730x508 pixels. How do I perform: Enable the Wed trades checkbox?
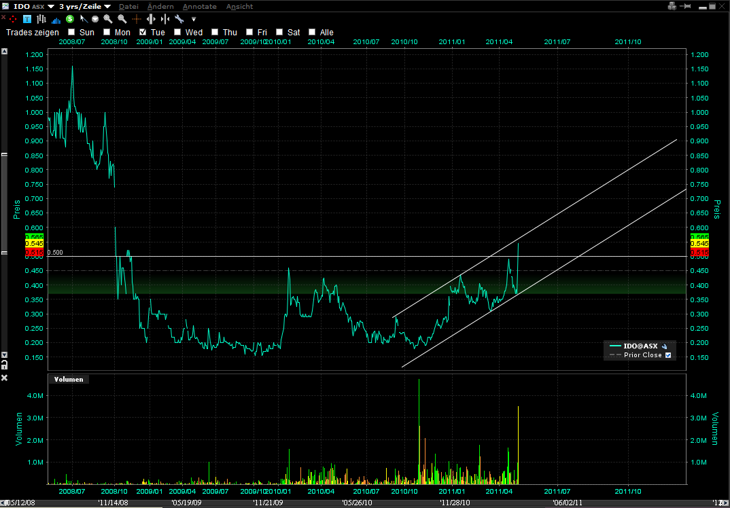[177, 32]
